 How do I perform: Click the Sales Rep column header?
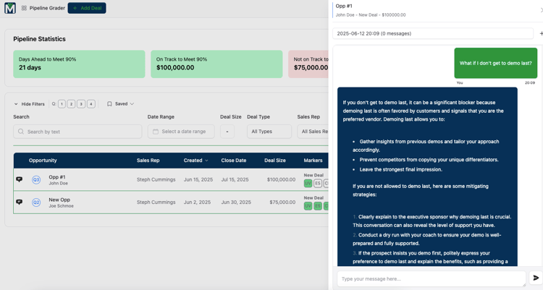[x=148, y=161]
